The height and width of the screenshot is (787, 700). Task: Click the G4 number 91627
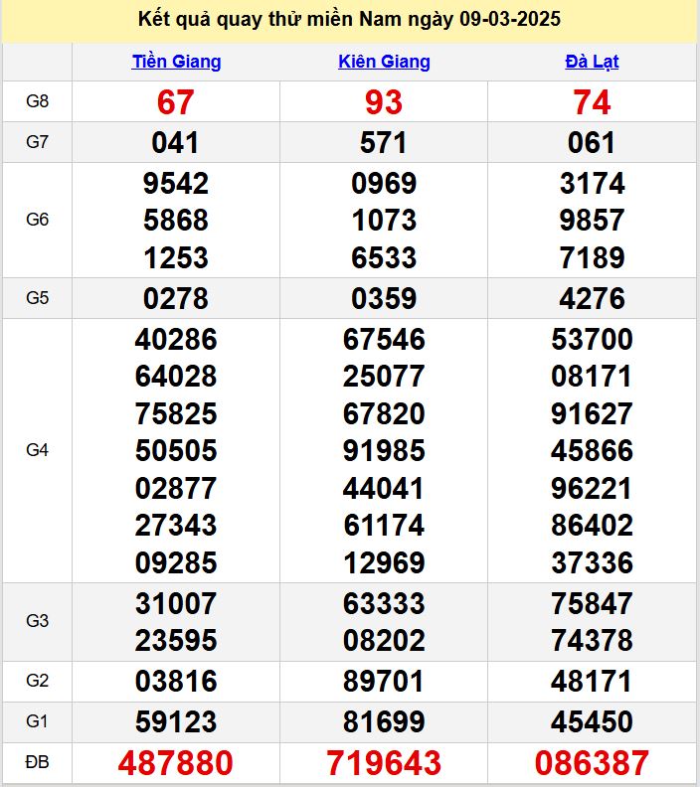point(592,414)
